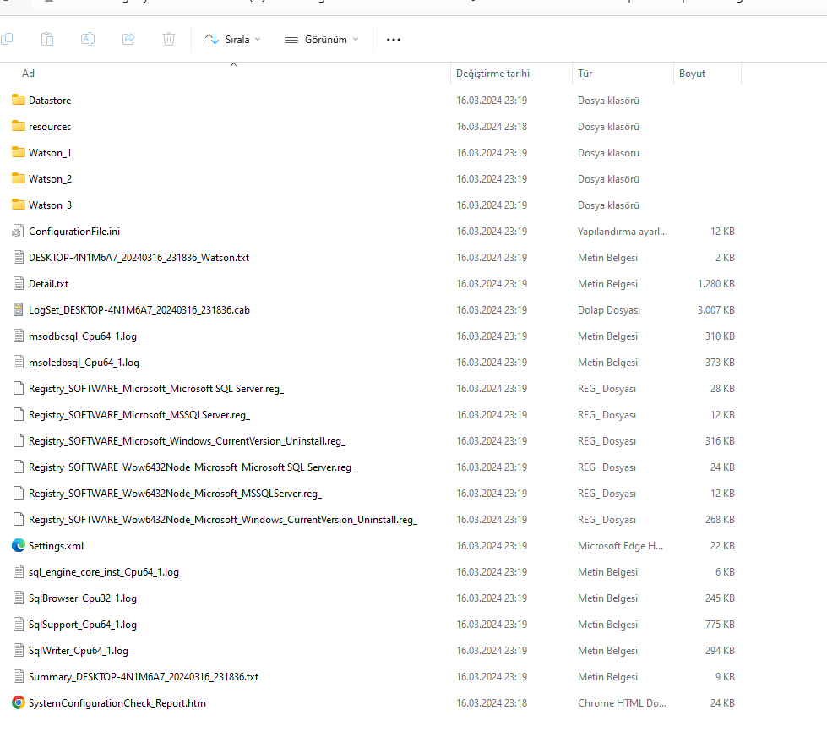Open the Sırala sort dropdown
The image size is (827, 737).
[232, 40]
